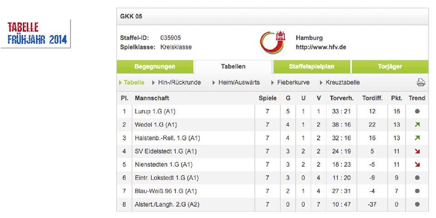Click Wedel's green up trend arrow
Viewport: 436px width, 218px height.
click(417, 124)
